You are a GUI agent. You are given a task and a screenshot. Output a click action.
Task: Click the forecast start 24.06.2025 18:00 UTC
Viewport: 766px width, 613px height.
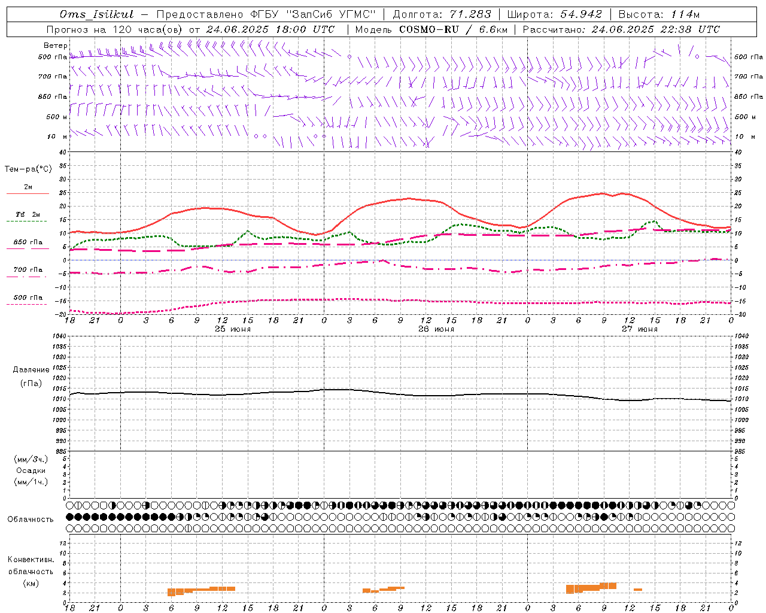pyautogui.click(x=270, y=29)
